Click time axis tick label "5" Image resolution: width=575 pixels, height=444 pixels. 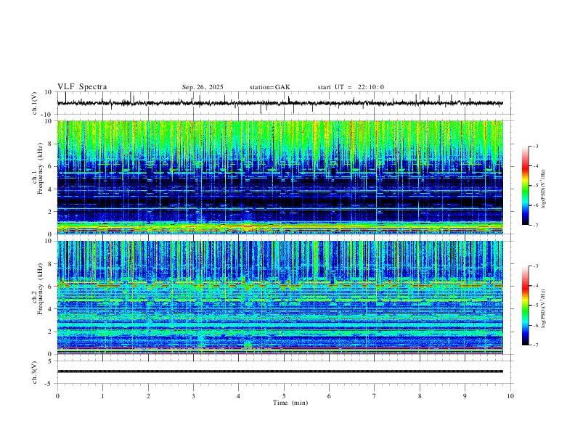pyautogui.click(x=284, y=396)
